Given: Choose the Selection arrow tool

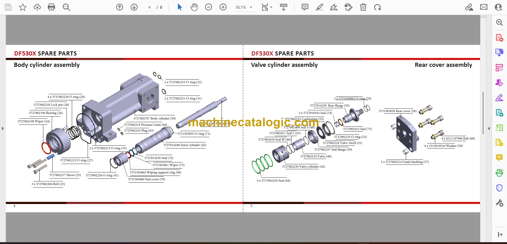Looking at the screenshot, I should pyautogui.click(x=180, y=7).
